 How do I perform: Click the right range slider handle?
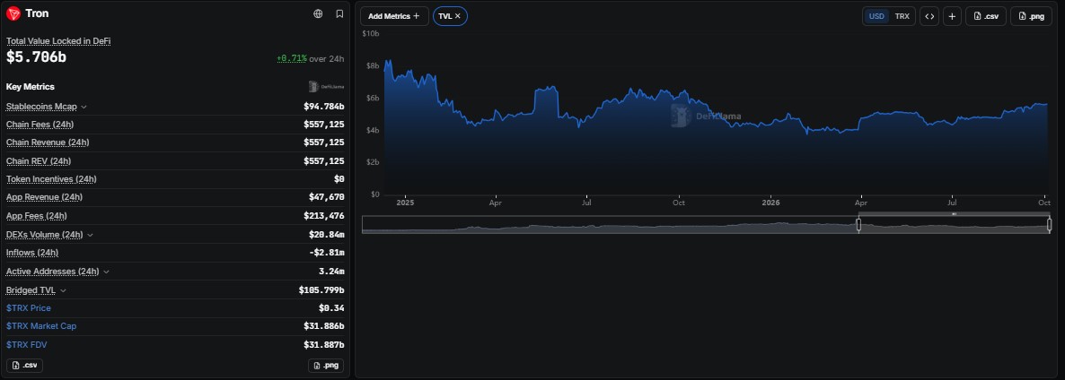click(1050, 224)
